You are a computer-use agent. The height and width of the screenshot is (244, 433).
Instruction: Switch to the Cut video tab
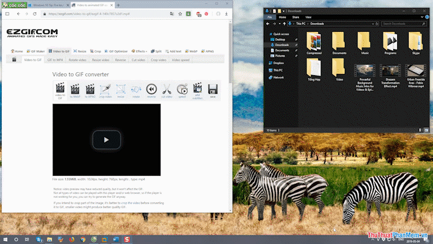139,60
